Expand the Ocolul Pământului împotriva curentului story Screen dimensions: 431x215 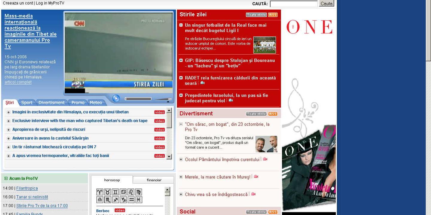pyautogui.click(x=181, y=159)
